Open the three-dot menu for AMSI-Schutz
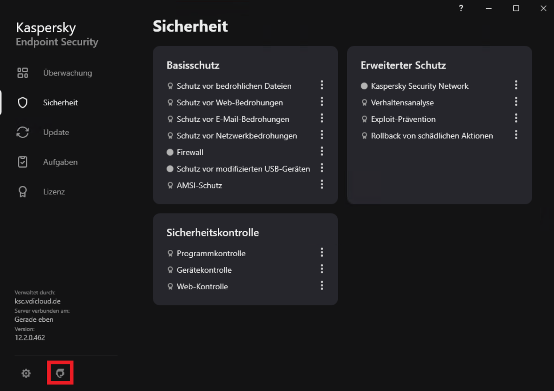Viewport: 554px width, 391px height. 322,184
